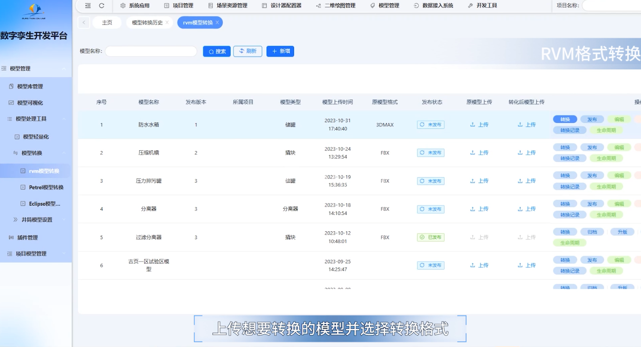
Task: Click the sidebar collapse menu icon
Action: coord(88,6)
